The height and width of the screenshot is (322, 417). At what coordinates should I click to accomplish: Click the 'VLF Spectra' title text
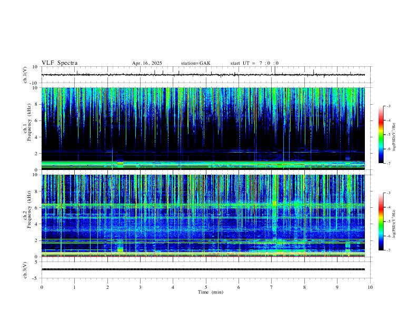tap(59, 63)
